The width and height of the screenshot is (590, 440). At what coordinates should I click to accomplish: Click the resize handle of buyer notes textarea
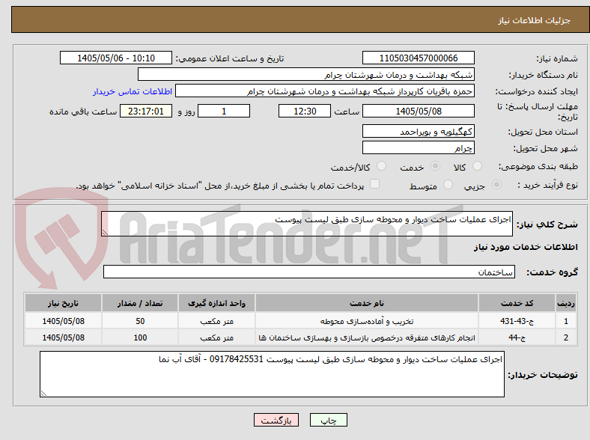click(43, 393)
